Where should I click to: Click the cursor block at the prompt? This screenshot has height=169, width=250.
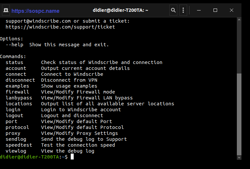click(72, 157)
